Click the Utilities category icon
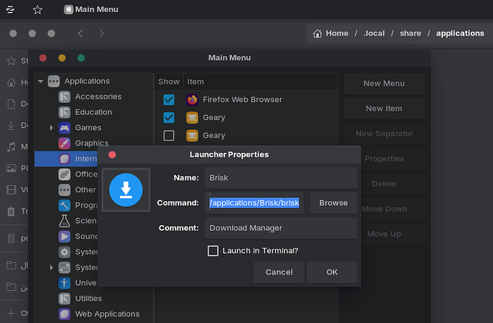 tap(64, 299)
